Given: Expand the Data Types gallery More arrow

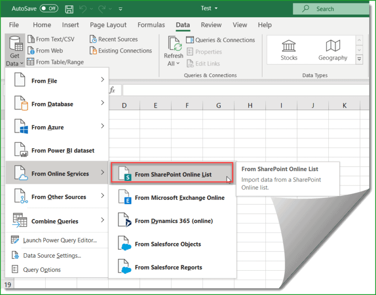Looking at the screenshot, I should [x=359, y=59].
